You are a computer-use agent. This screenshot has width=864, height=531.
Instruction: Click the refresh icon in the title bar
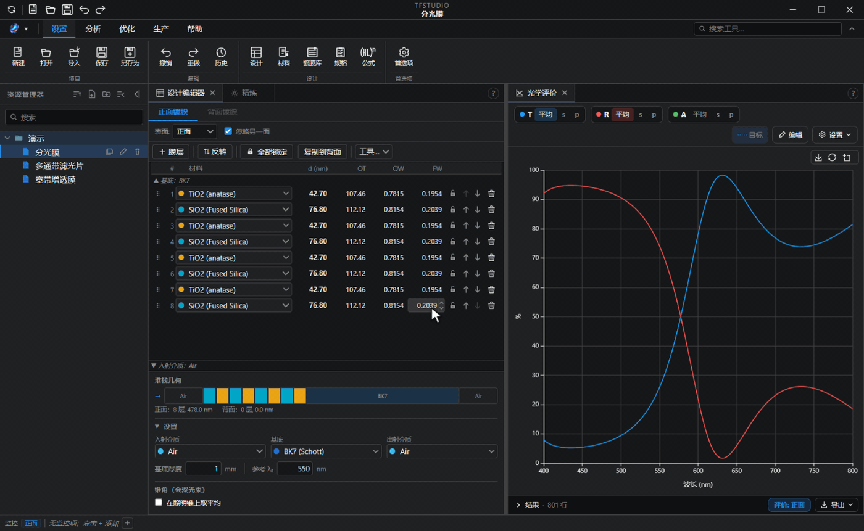pos(11,10)
